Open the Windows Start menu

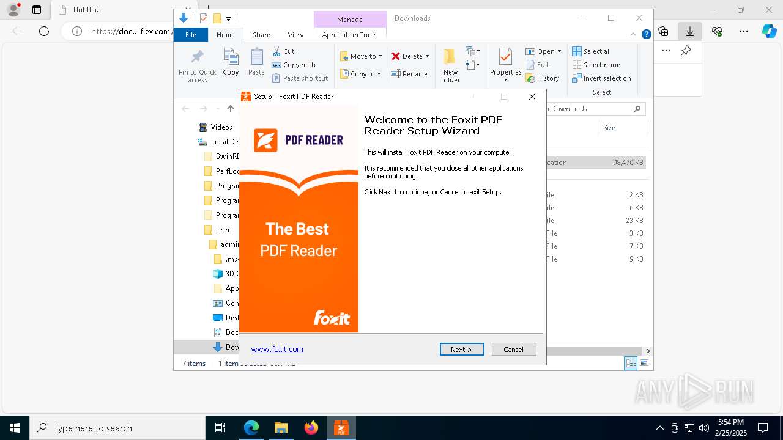click(15, 428)
